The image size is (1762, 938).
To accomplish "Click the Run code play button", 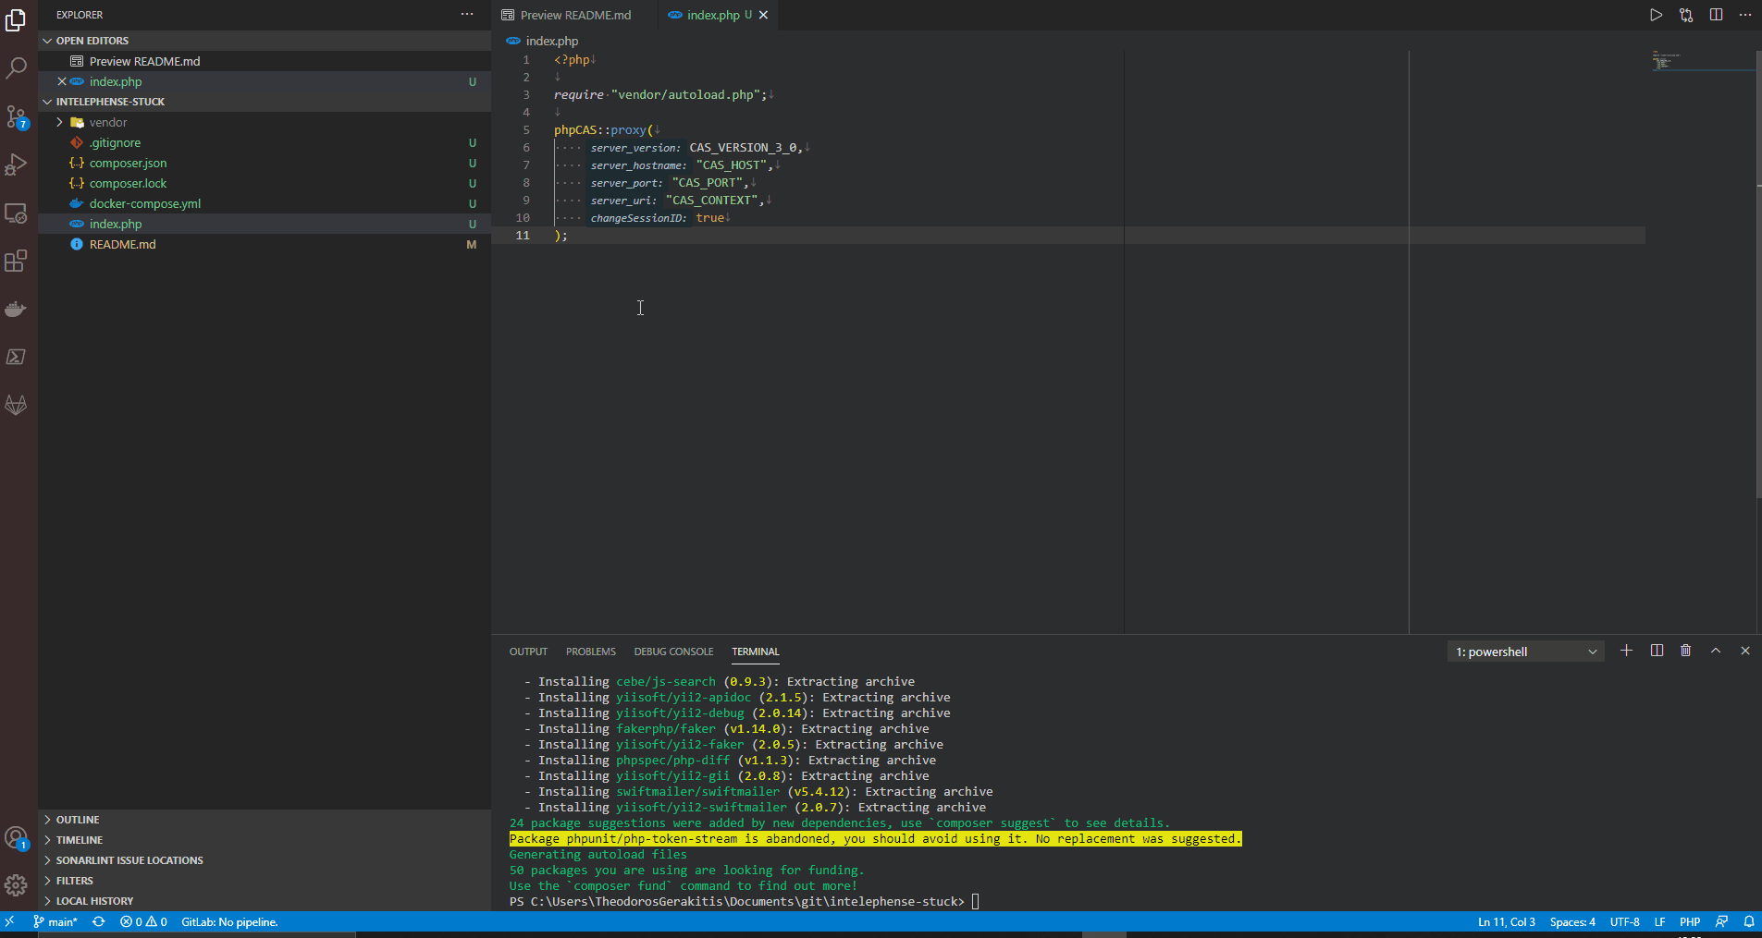I will click(1656, 15).
